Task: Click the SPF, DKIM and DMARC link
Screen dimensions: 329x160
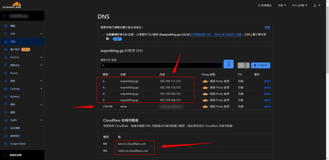Action: pos(215,34)
